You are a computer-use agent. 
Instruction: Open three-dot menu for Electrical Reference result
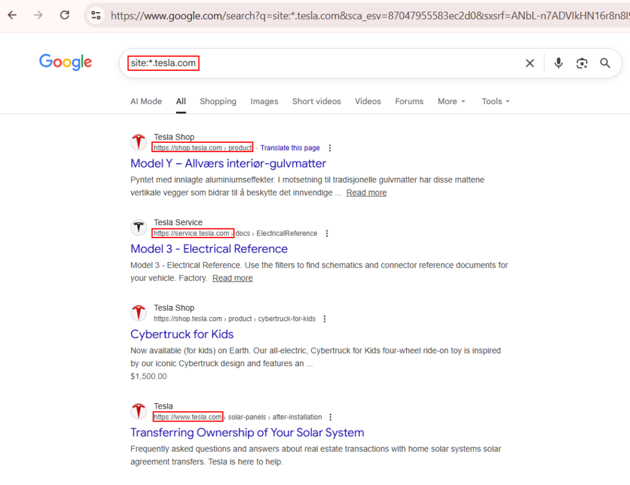(x=327, y=234)
